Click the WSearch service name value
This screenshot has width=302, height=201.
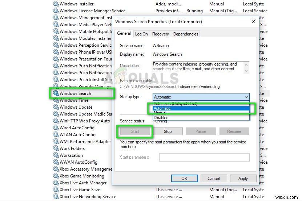161,46
